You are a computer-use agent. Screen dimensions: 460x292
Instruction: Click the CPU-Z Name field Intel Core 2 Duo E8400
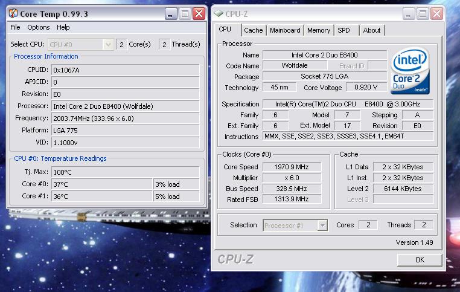tap(325, 55)
